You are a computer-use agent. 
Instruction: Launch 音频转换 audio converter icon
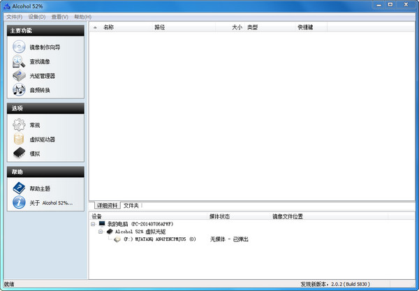click(19, 90)
